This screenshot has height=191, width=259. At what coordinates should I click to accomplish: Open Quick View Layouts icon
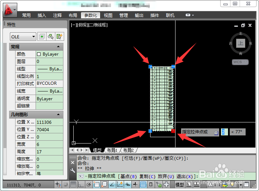(189, 184)
